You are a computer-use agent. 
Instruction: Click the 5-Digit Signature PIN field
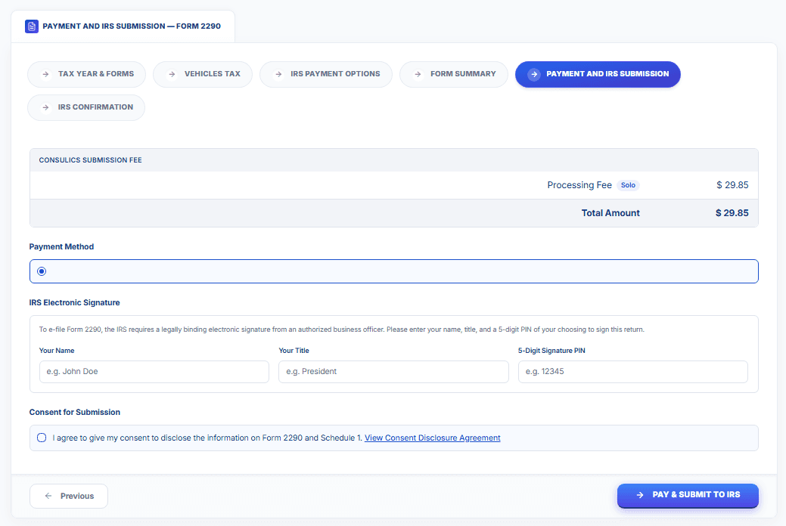point(632,372)
